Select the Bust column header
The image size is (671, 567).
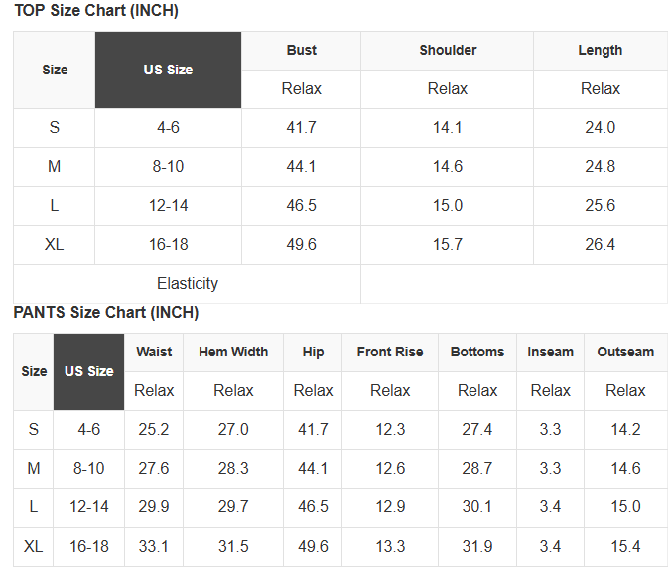tap(302, 51)
